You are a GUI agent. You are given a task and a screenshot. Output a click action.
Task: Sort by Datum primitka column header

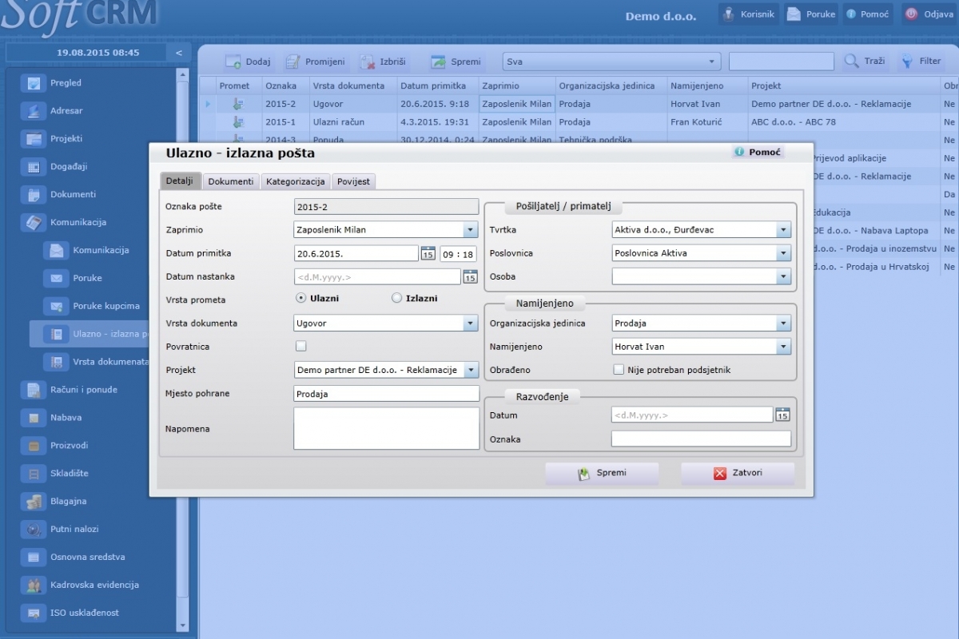click(x=436, y=85)
